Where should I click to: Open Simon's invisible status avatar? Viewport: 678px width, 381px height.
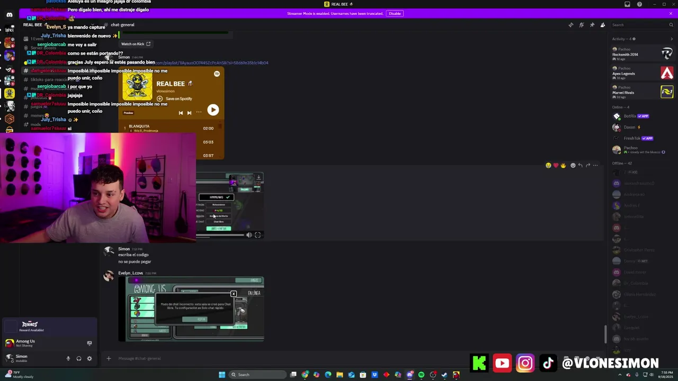[x=10, y=358]
